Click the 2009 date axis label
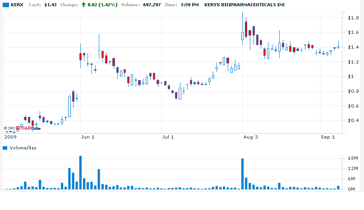Viewport: 364px width, 210px height. (10, 137)
